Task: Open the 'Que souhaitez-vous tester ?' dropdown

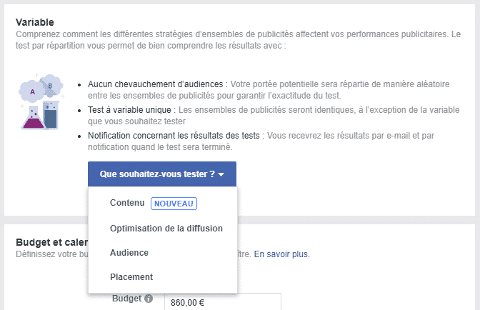Action: [161, 174]
